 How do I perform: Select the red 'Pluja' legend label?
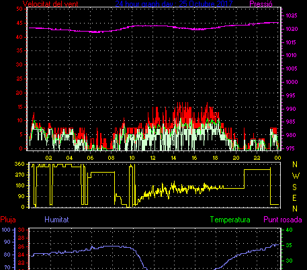pyautogui.click(x=8, y=220)
